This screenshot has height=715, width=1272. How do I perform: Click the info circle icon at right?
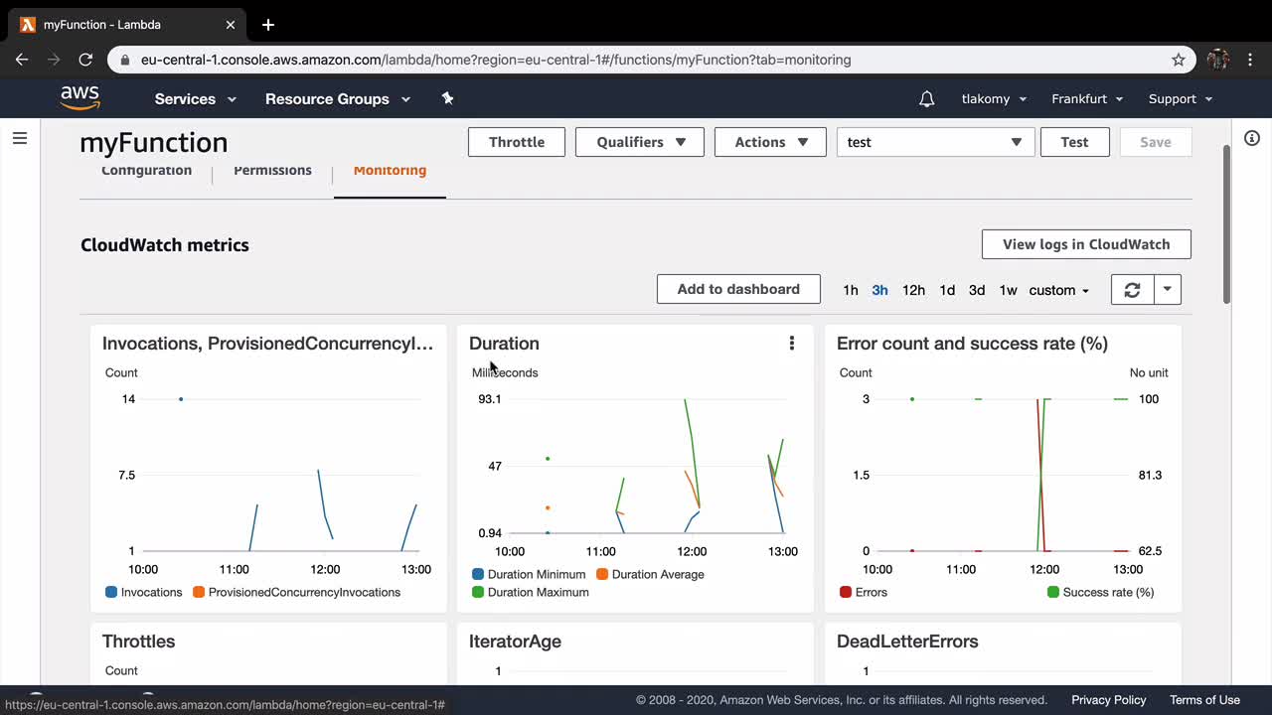[x=1251, y=138]
